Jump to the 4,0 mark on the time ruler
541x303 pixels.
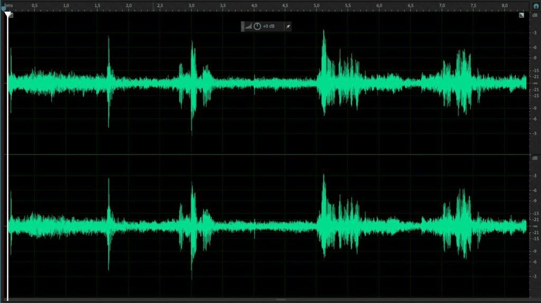point(254,5)
